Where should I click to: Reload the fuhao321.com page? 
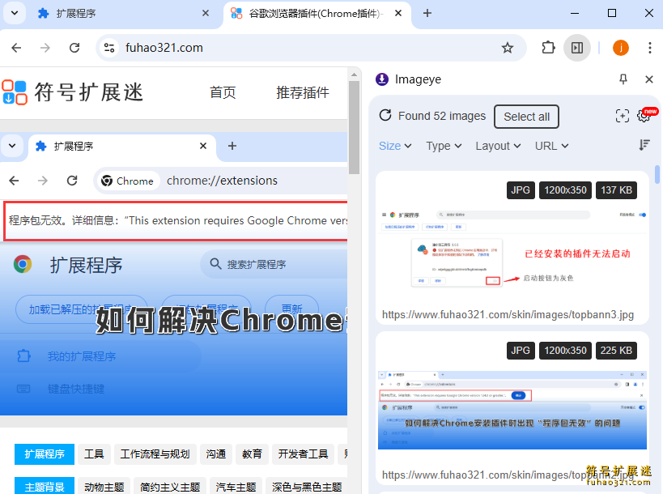(x=74, y=48)
